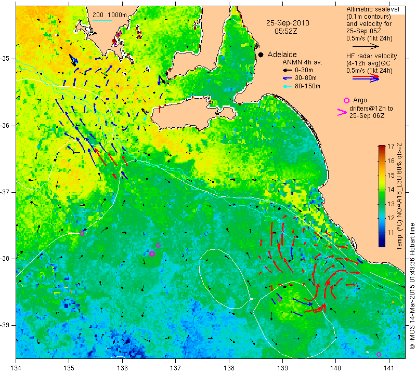Click the -35 latitude axis label
Image resolution: width=416 pixels, height=374 pixels.
click(x=5, y=59)
